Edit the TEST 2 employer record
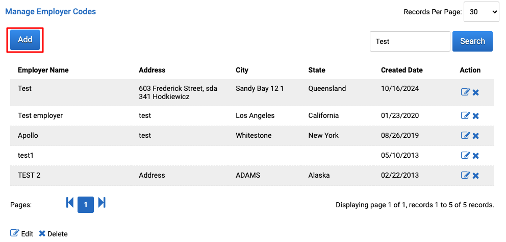Viewport: 506px width, 242px height. coord(465,175)
